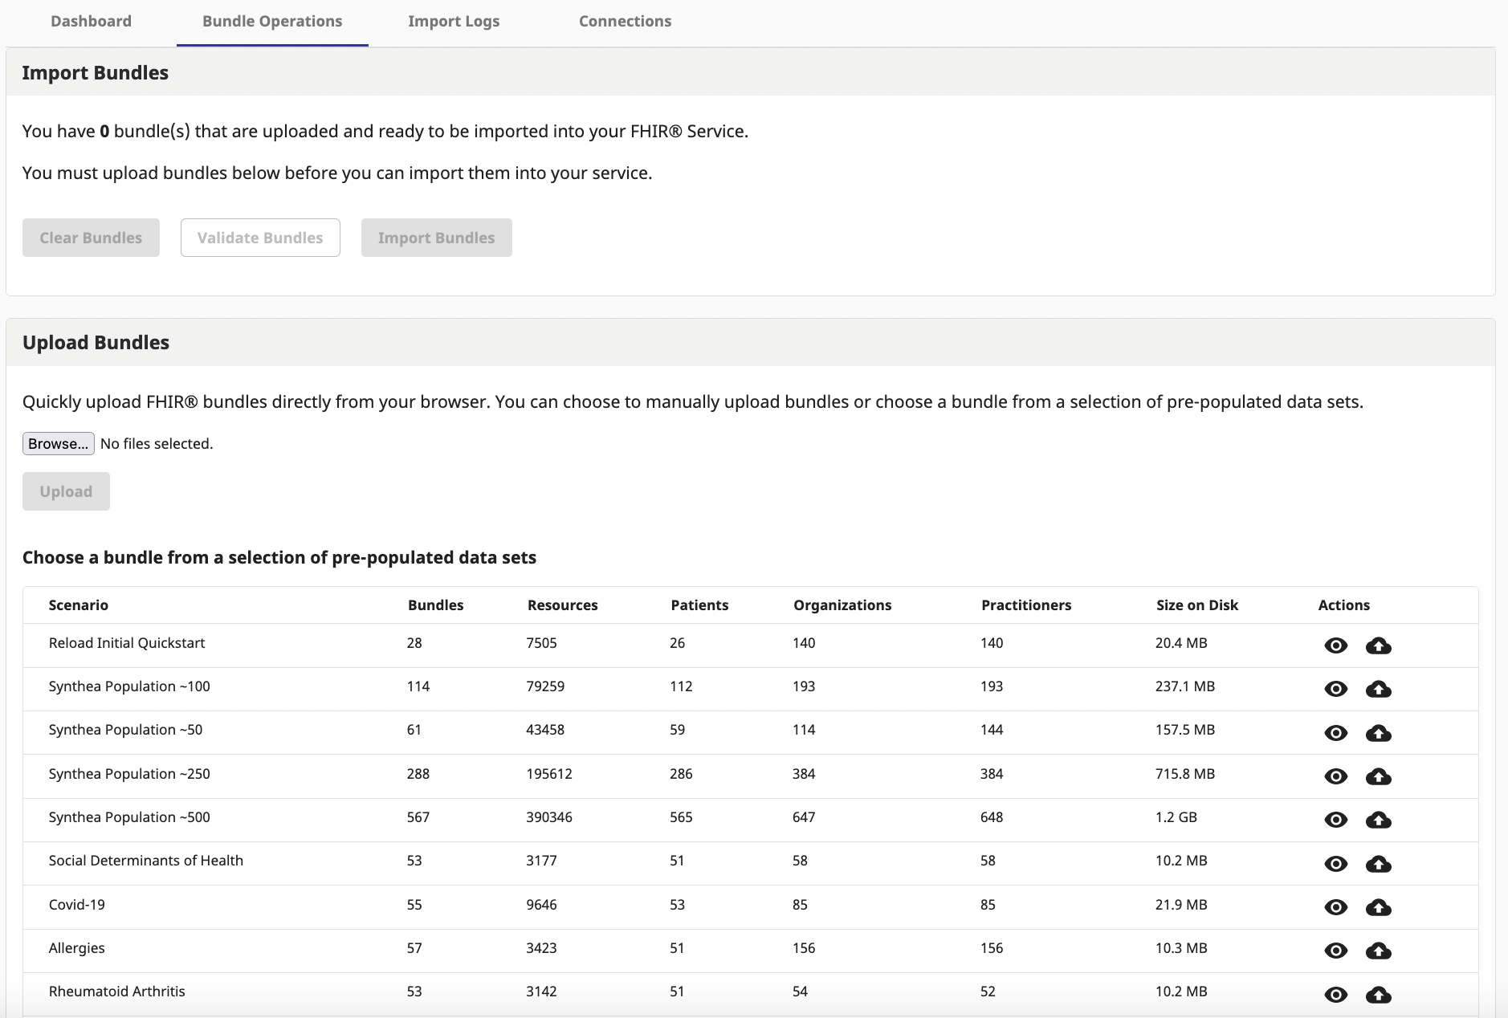The height and width of the screenshot is (1018, 1508).
Task: Click Browse to choose bundle files
Action: tap(58, 444)
